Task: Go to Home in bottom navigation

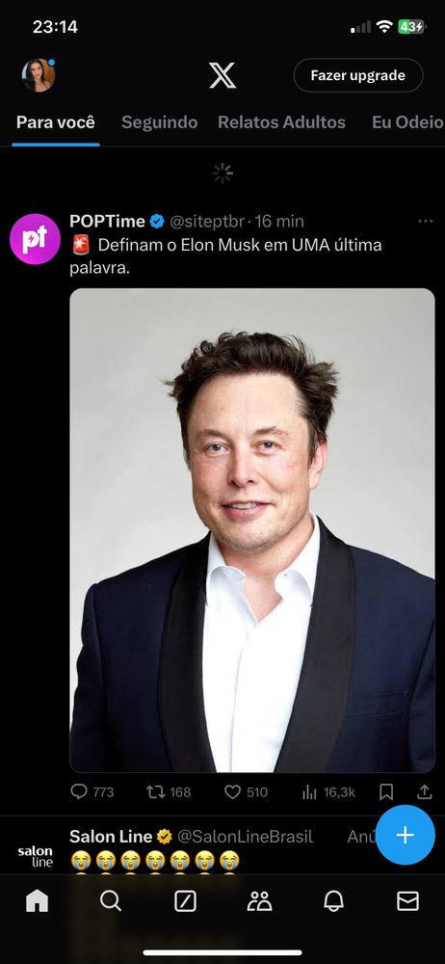Action: 37,901
